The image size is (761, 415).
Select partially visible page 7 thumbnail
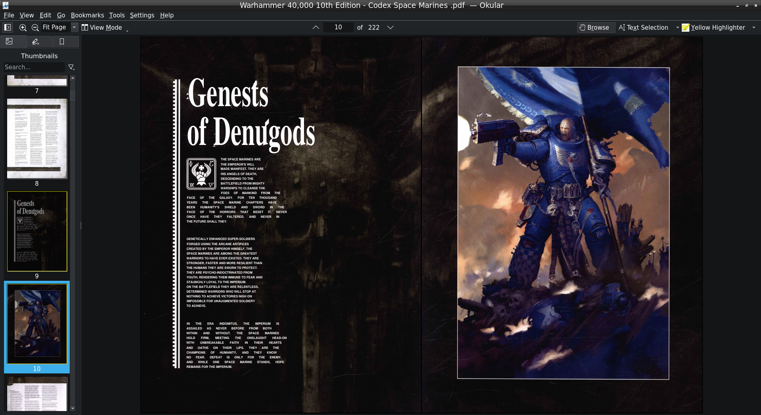click(x=37, y=80)
